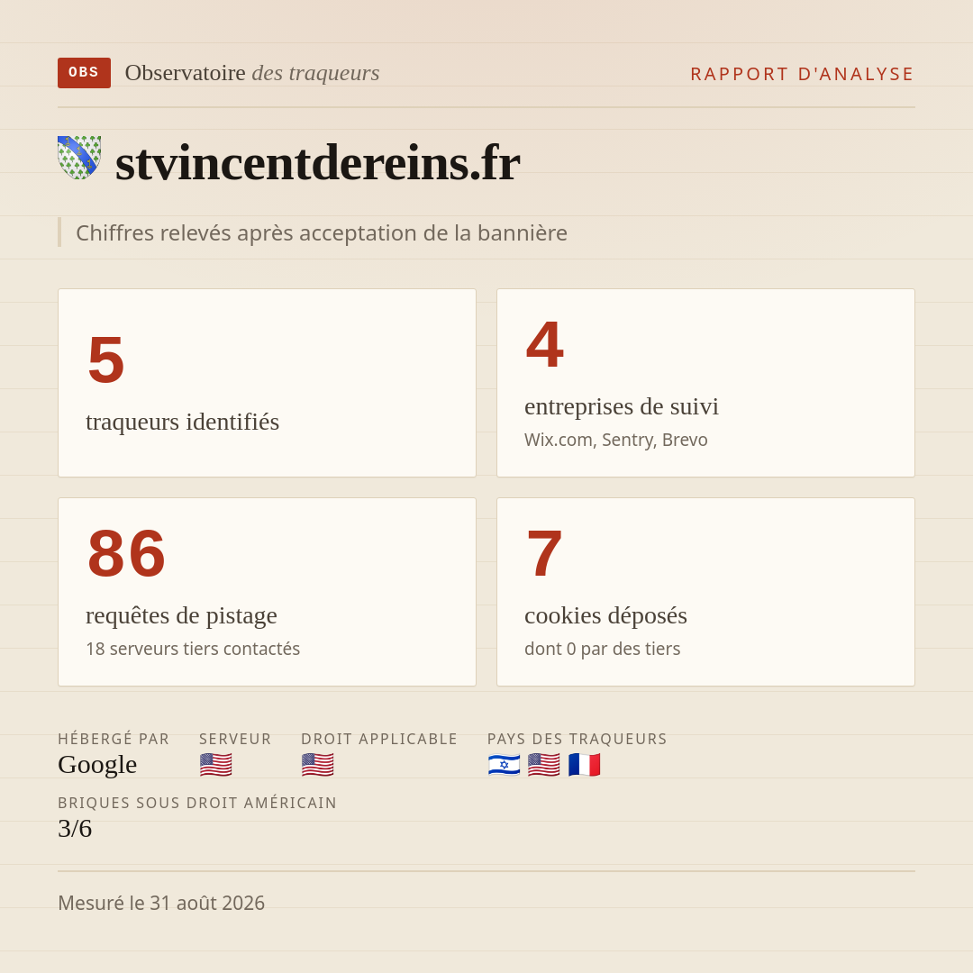Click the Google host value

(97, 765)
